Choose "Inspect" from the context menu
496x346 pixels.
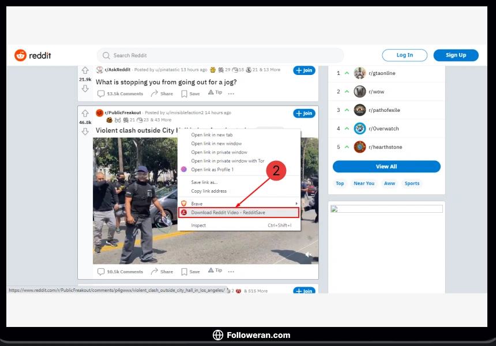pos(198,225)
